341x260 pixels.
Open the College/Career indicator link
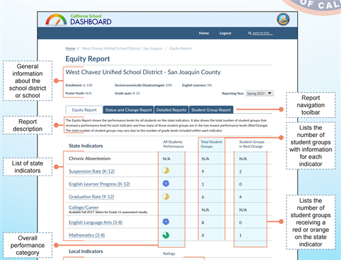[x=84, y=208]
